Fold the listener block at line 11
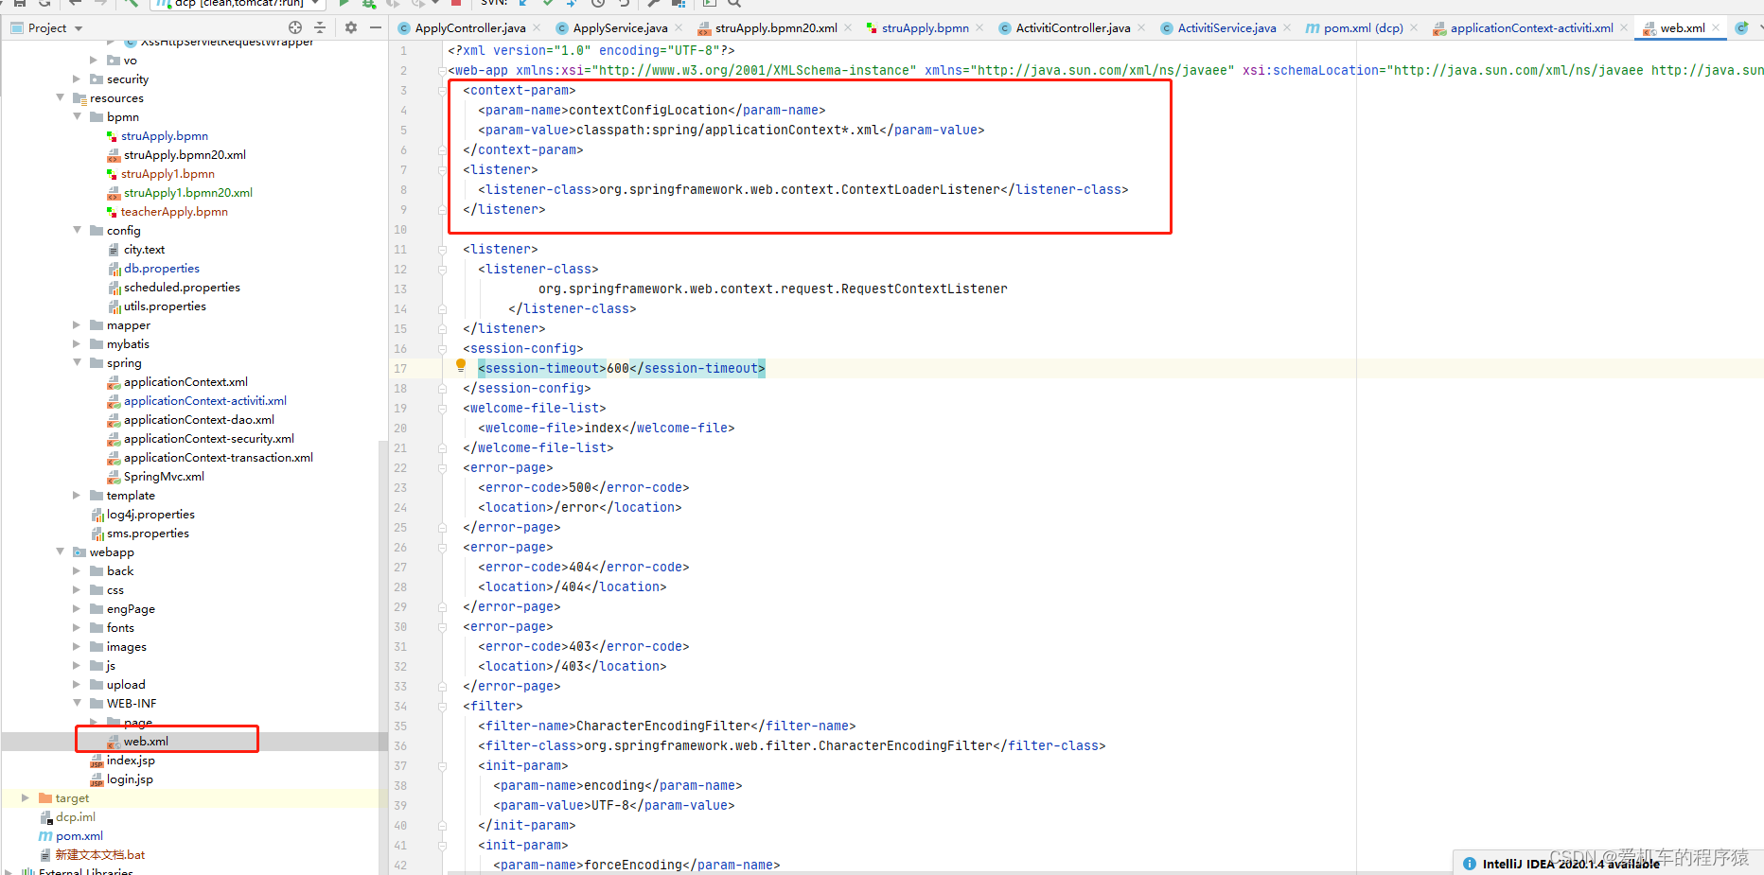 point(442,250)
